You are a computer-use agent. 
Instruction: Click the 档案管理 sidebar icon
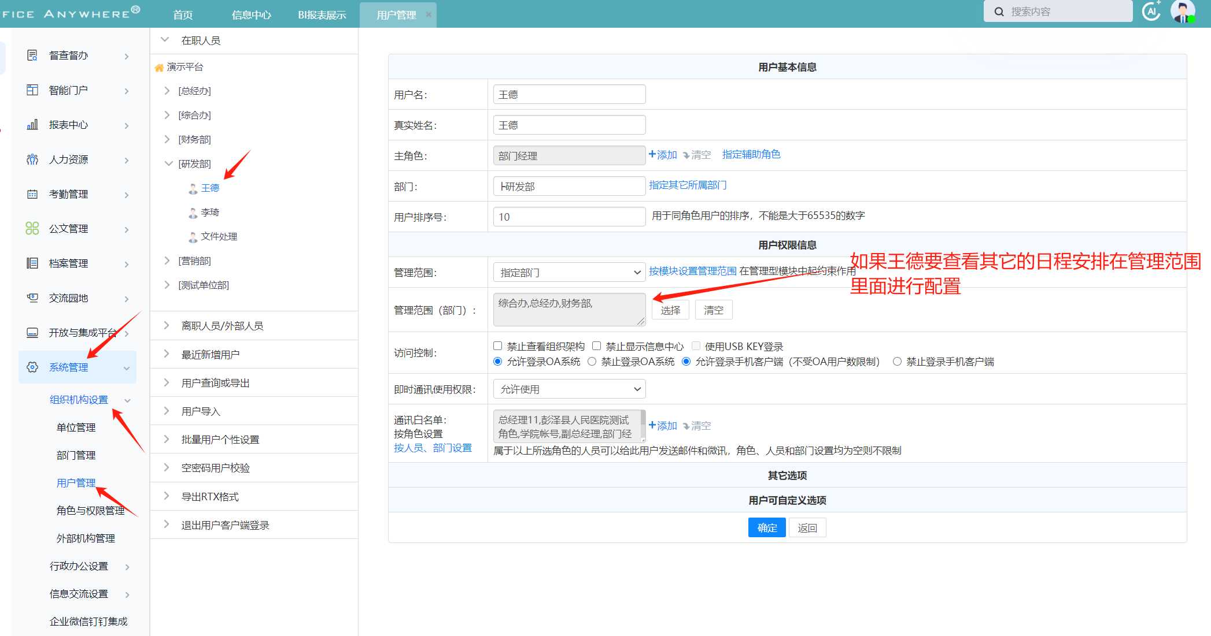(x=32, y=263)
